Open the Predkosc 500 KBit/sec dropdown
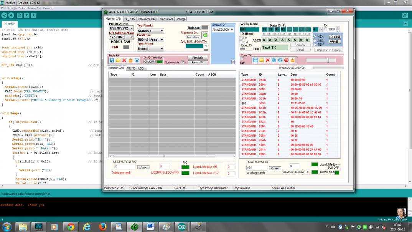Image resolution: width=412 pixels, height=232 pixels. tap(150, 40)
